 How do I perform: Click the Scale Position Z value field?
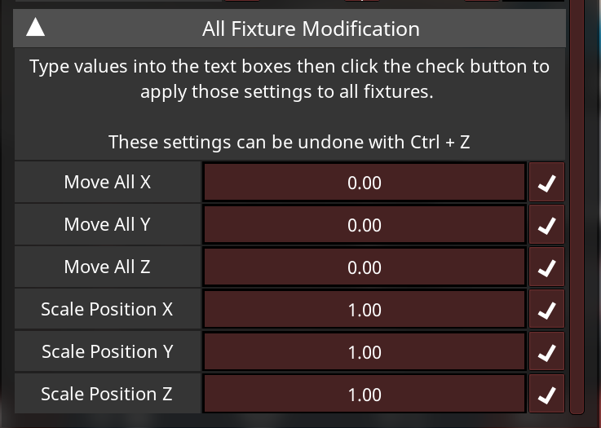pos(364,395)
